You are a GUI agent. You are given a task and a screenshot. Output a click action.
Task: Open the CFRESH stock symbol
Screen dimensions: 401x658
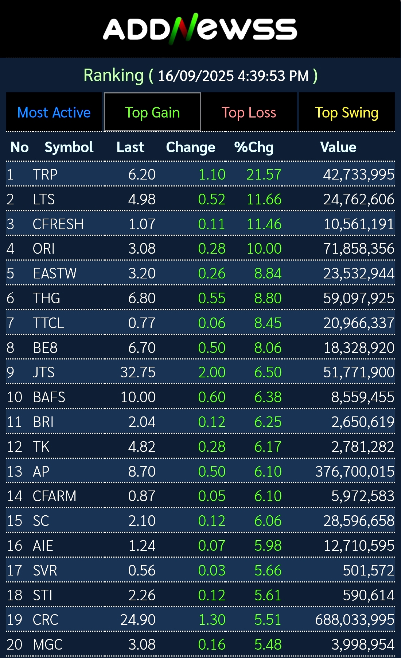(58, 224)
